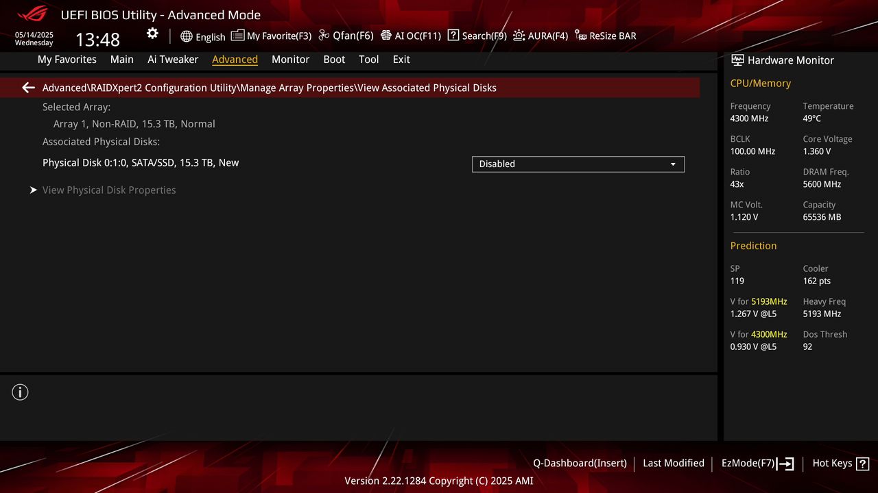The height and width of the screenshot is (493, 878).
Task: Go to the Boot tab
Action: (334, 60)
